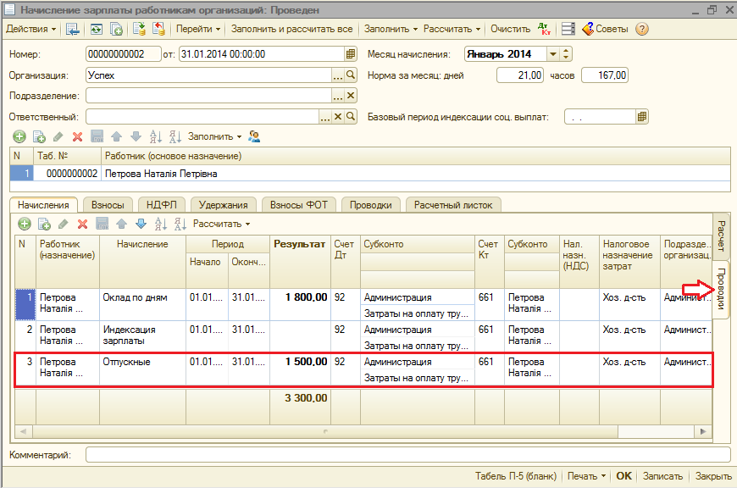Delete the accrual row with the red X
Image resolution: width=737 pixels, height=488 pixels.
[x=83, y=225]
